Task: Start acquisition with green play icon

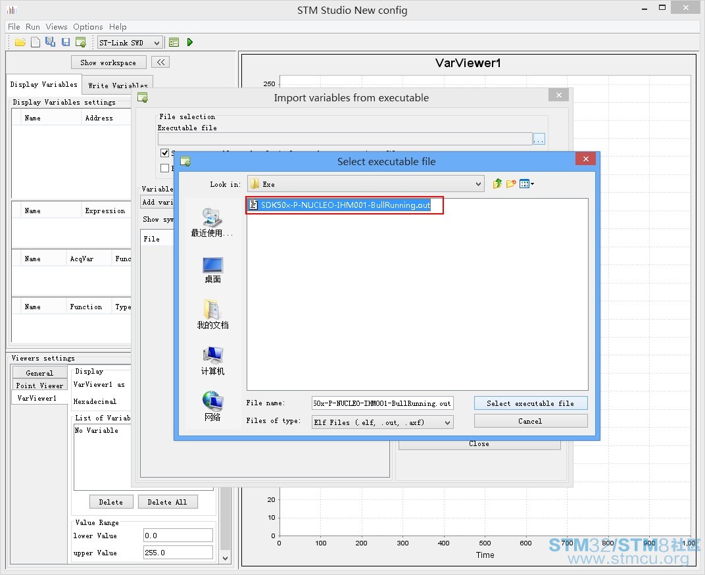Action: [x=190, y=42]
